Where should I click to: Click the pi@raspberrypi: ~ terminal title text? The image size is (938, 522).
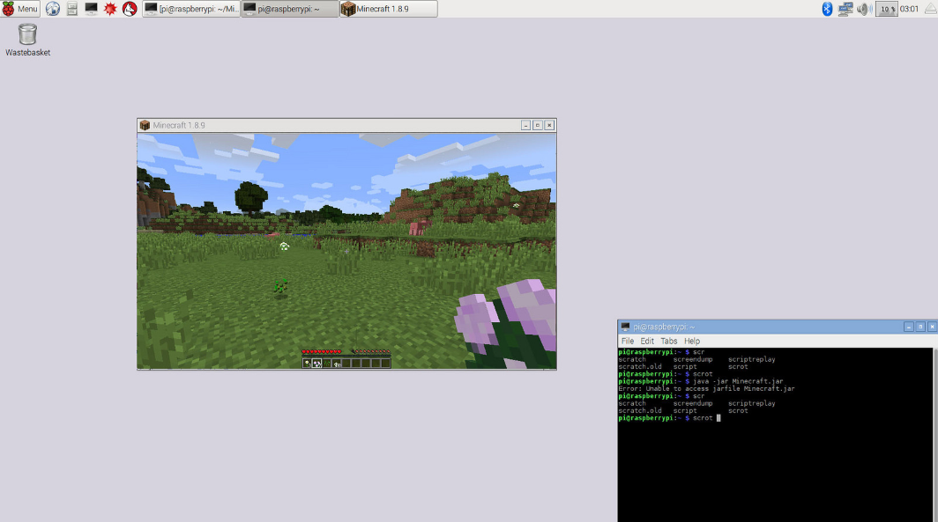coord(664,327)
